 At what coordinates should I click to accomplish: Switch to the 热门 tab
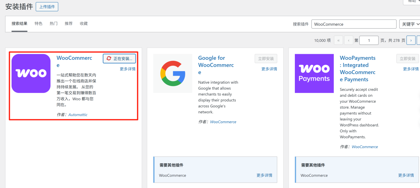tap(53, 24)
